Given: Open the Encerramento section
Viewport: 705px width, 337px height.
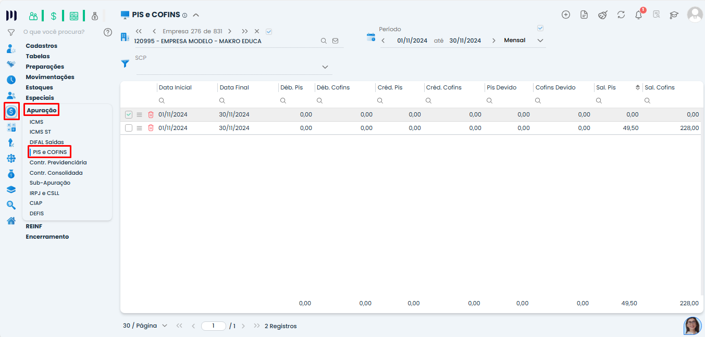Looking at the screenshot, I should point(47,237).
